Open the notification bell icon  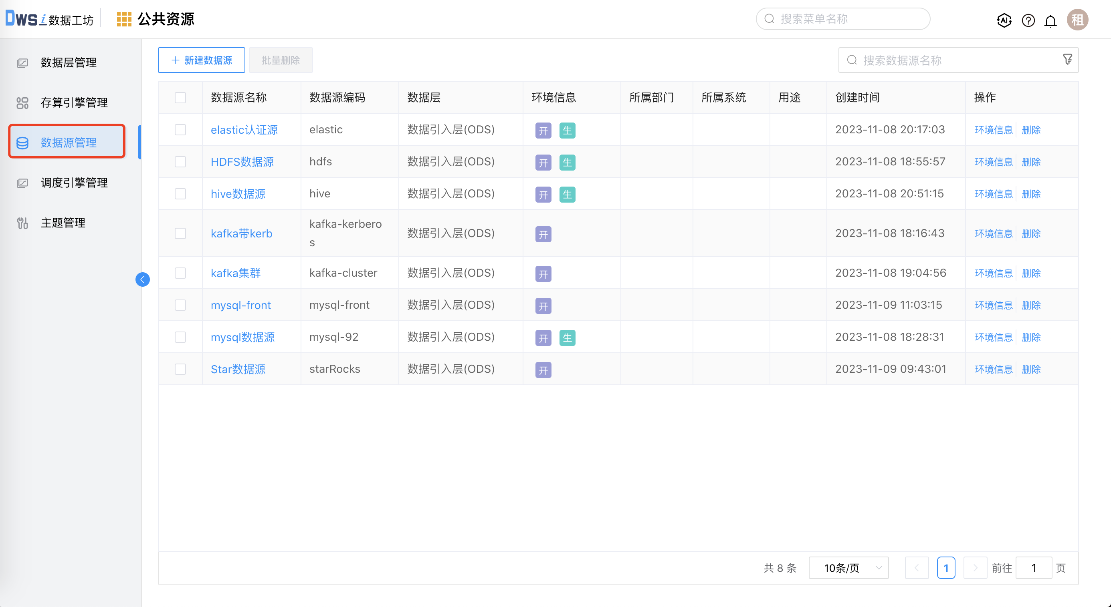(1050, 20)
